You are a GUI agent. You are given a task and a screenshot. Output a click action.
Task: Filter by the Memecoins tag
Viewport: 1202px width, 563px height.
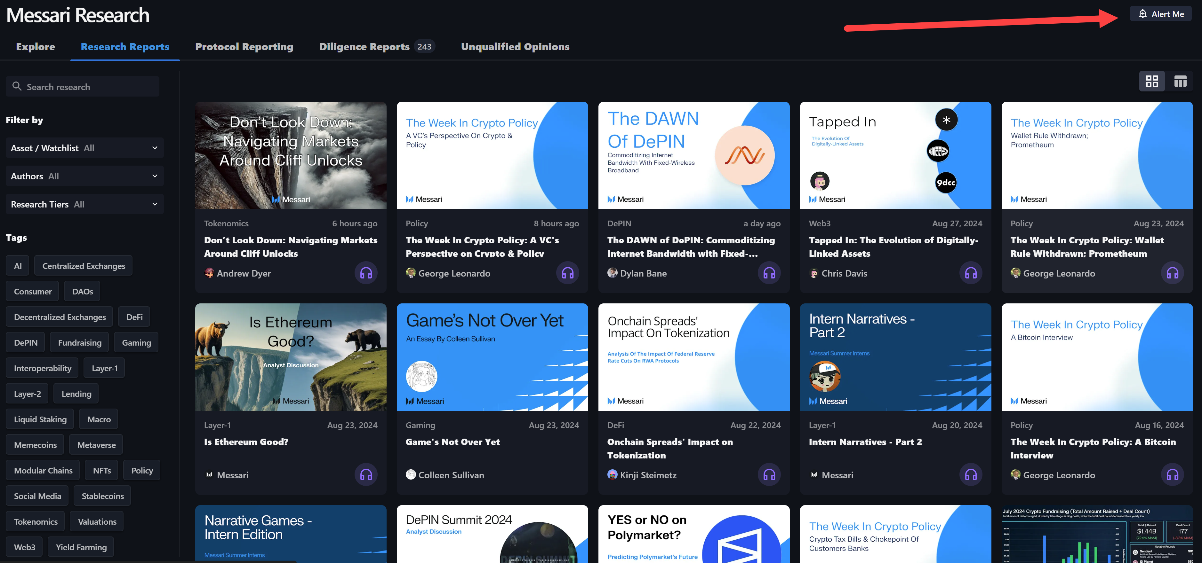(35, 445)
